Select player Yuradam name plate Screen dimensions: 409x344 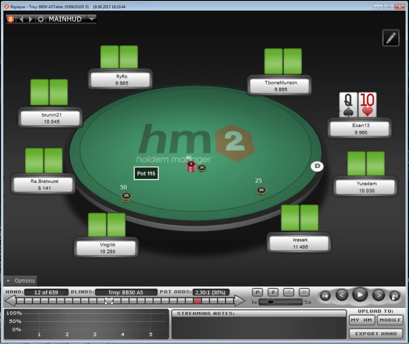click(x=365, y=187)
